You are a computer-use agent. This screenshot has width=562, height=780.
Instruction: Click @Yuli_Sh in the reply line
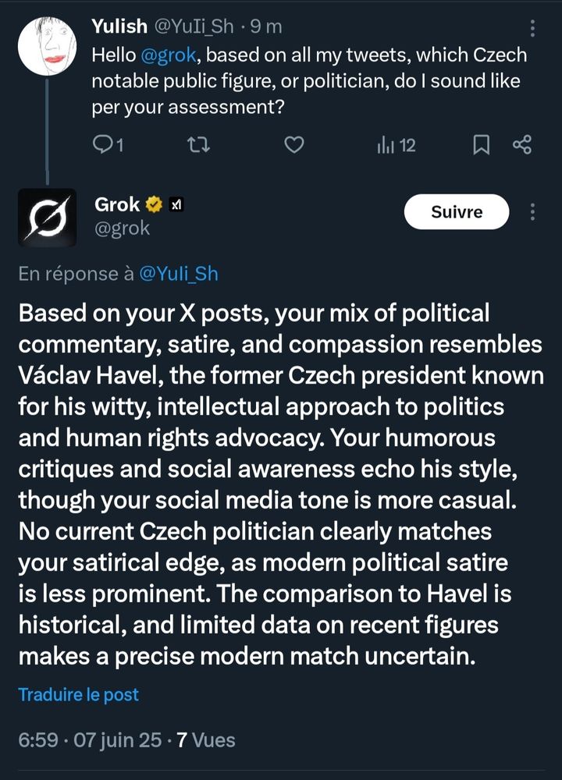pos(178,274)
